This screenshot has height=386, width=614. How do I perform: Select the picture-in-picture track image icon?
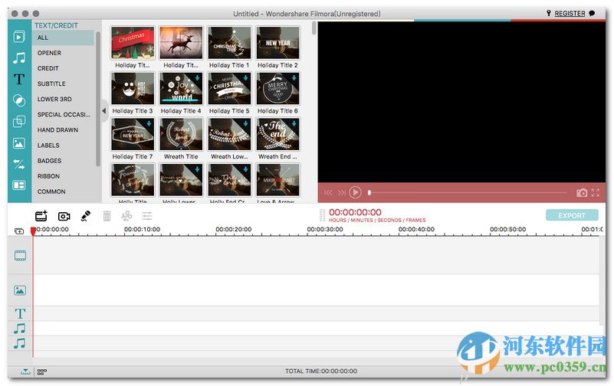(x=20, y=290)
